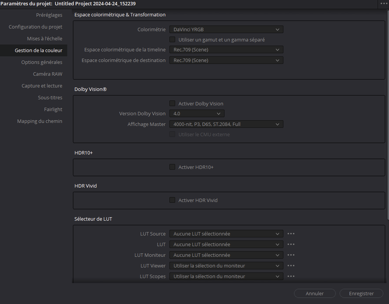Go to the Préréglages section

click(49, 15)
